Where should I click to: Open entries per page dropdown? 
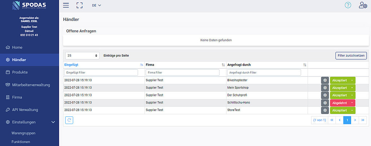click(83, 56)
